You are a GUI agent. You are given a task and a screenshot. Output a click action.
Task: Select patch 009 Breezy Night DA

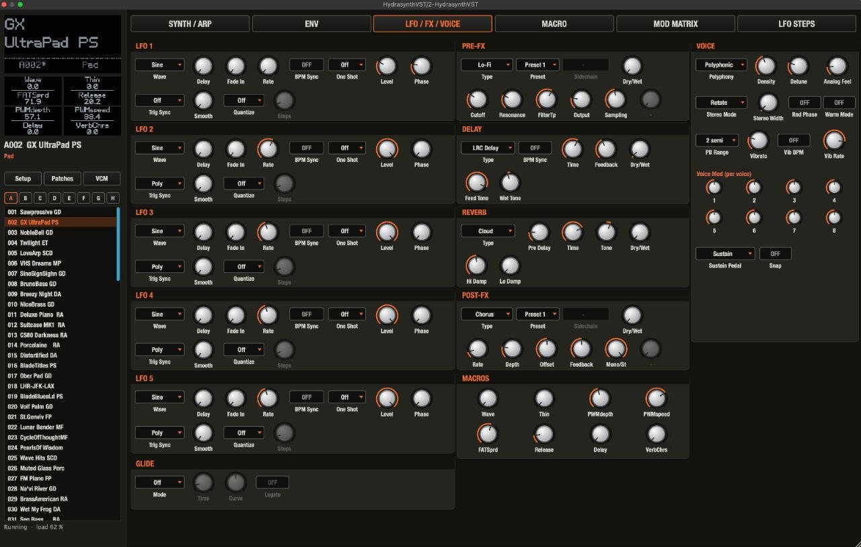point(59,294)
